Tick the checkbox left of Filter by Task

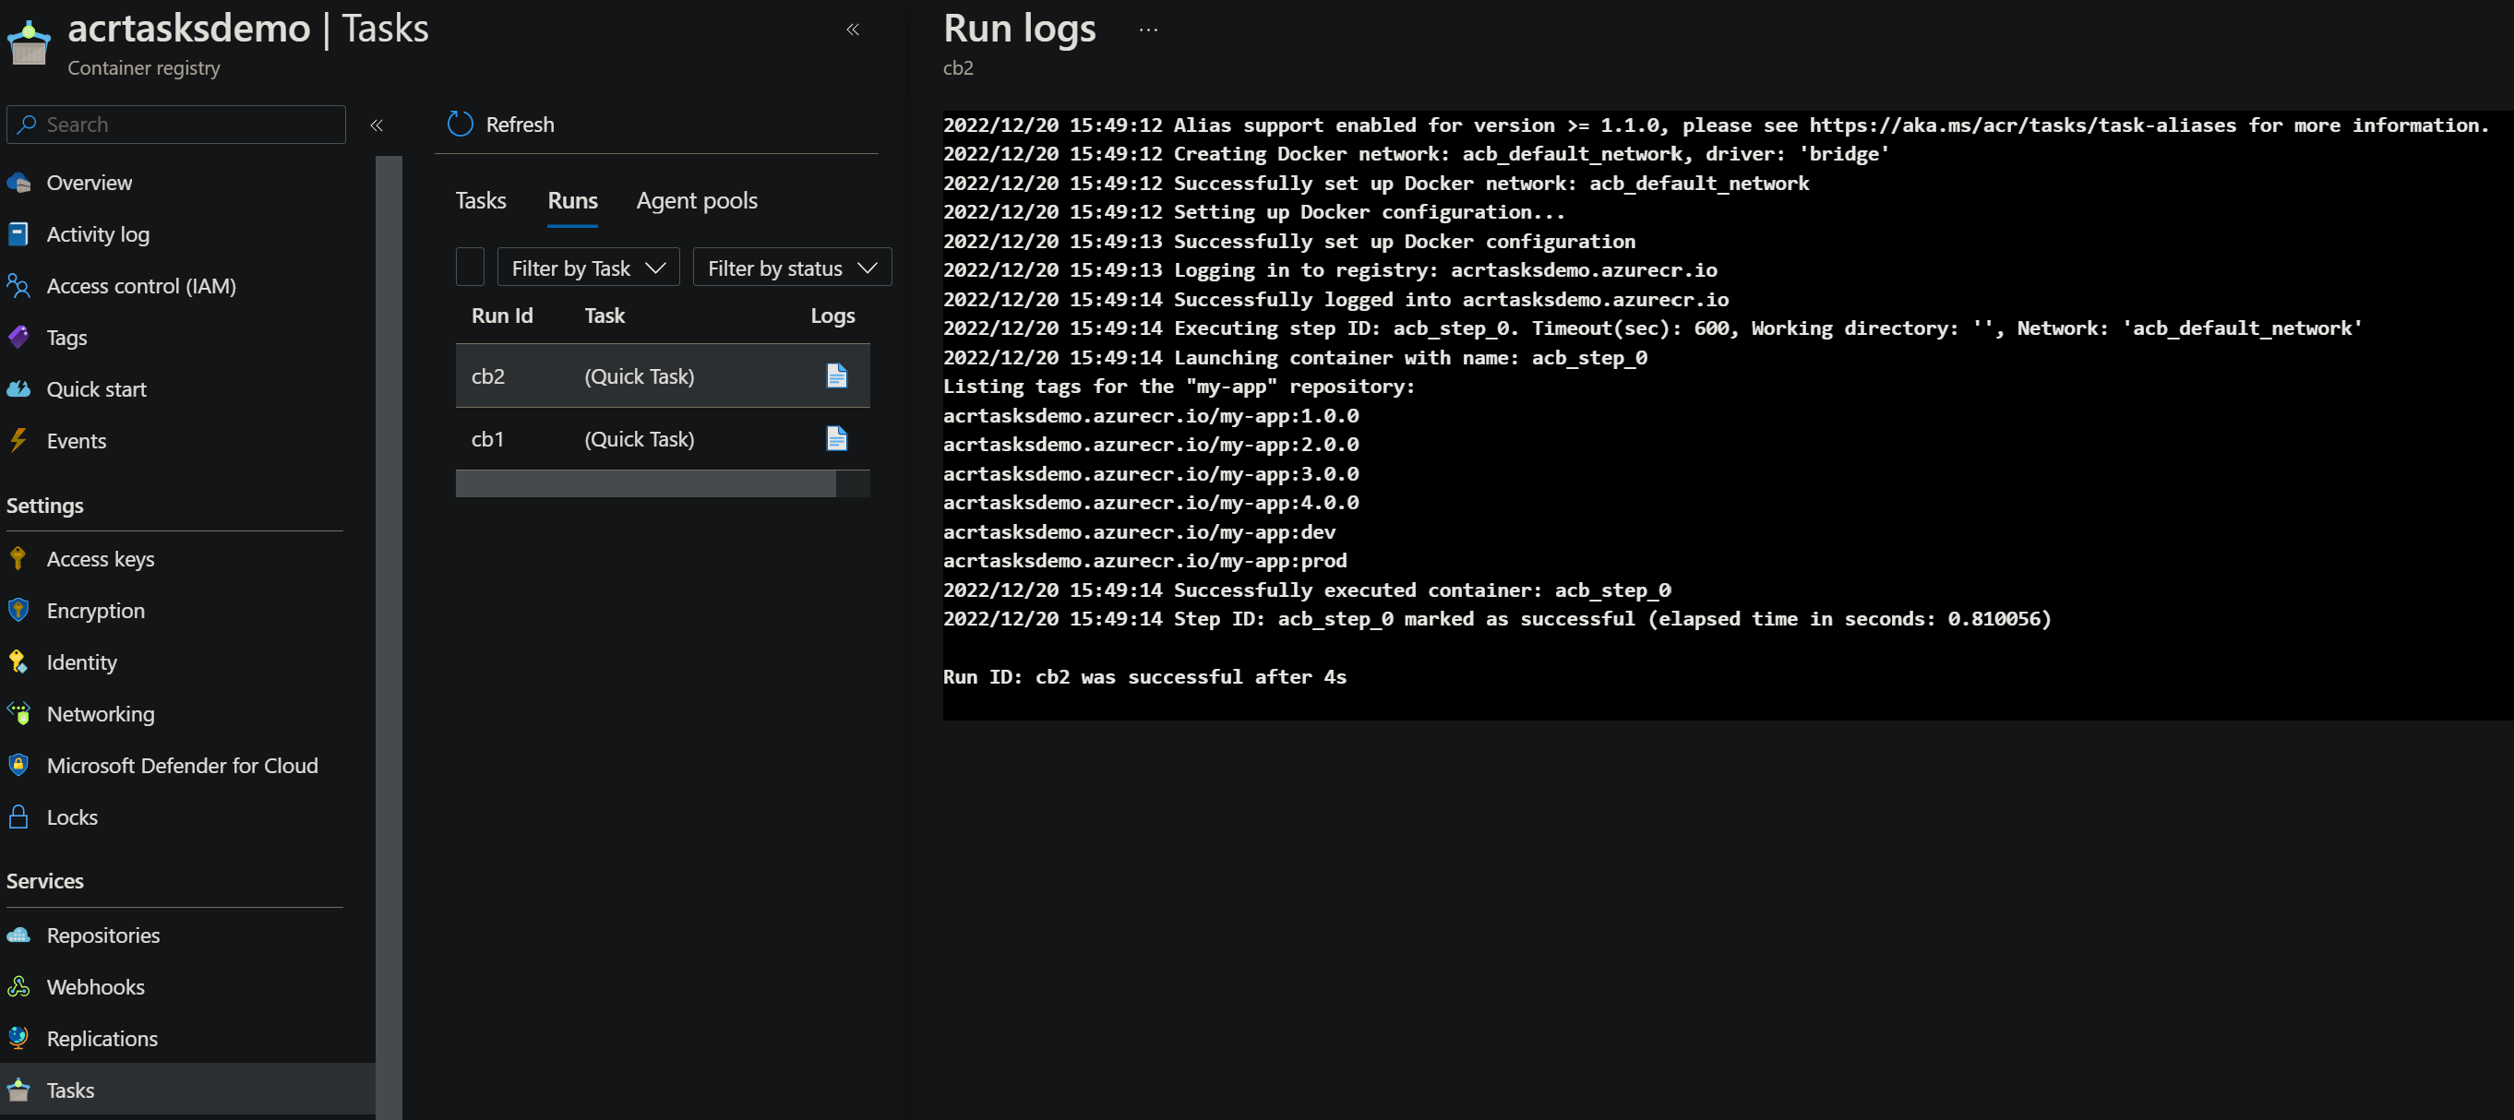point(471,268)
